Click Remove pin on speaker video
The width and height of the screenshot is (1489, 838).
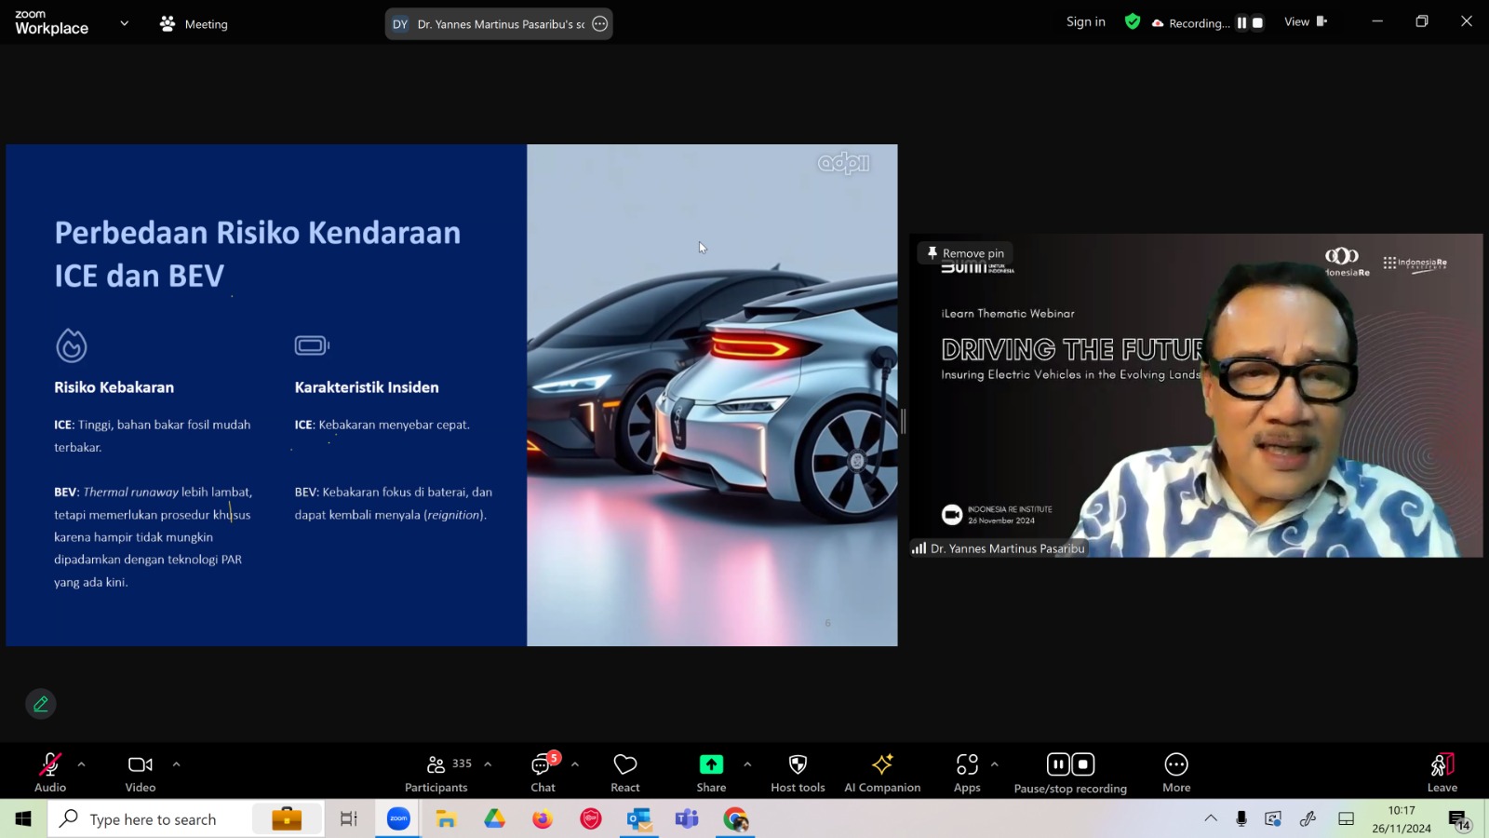tap(964, 253)
